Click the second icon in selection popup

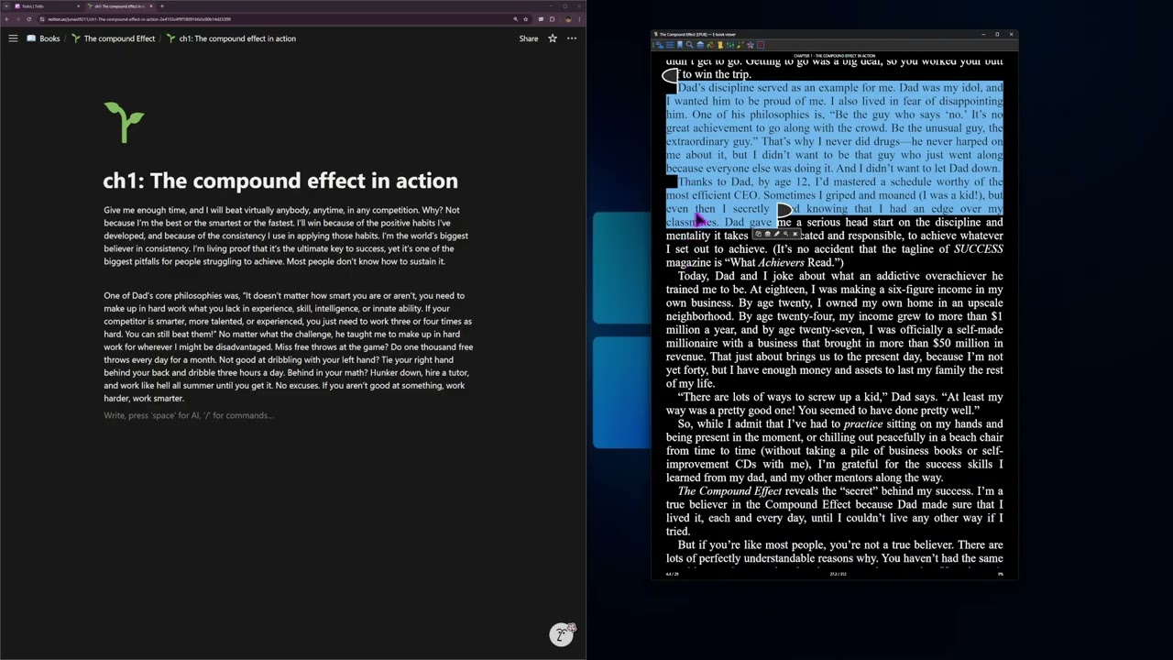pos(768,234)
